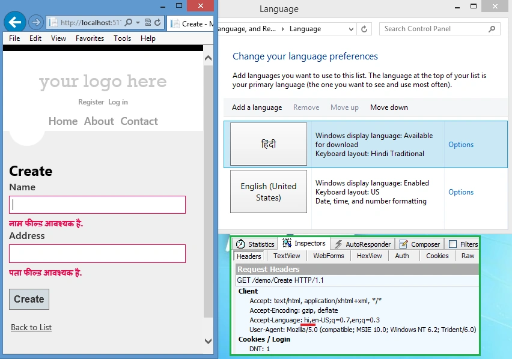Click the Back to List link
The width and height of the screenshot is (512, 359).
pos(31,327)
